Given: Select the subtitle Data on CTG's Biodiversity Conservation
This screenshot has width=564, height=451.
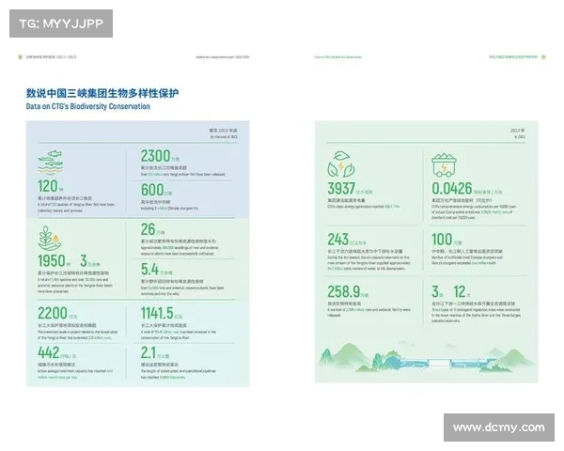Looking at the screenshot, I should [x=87, y=106].
